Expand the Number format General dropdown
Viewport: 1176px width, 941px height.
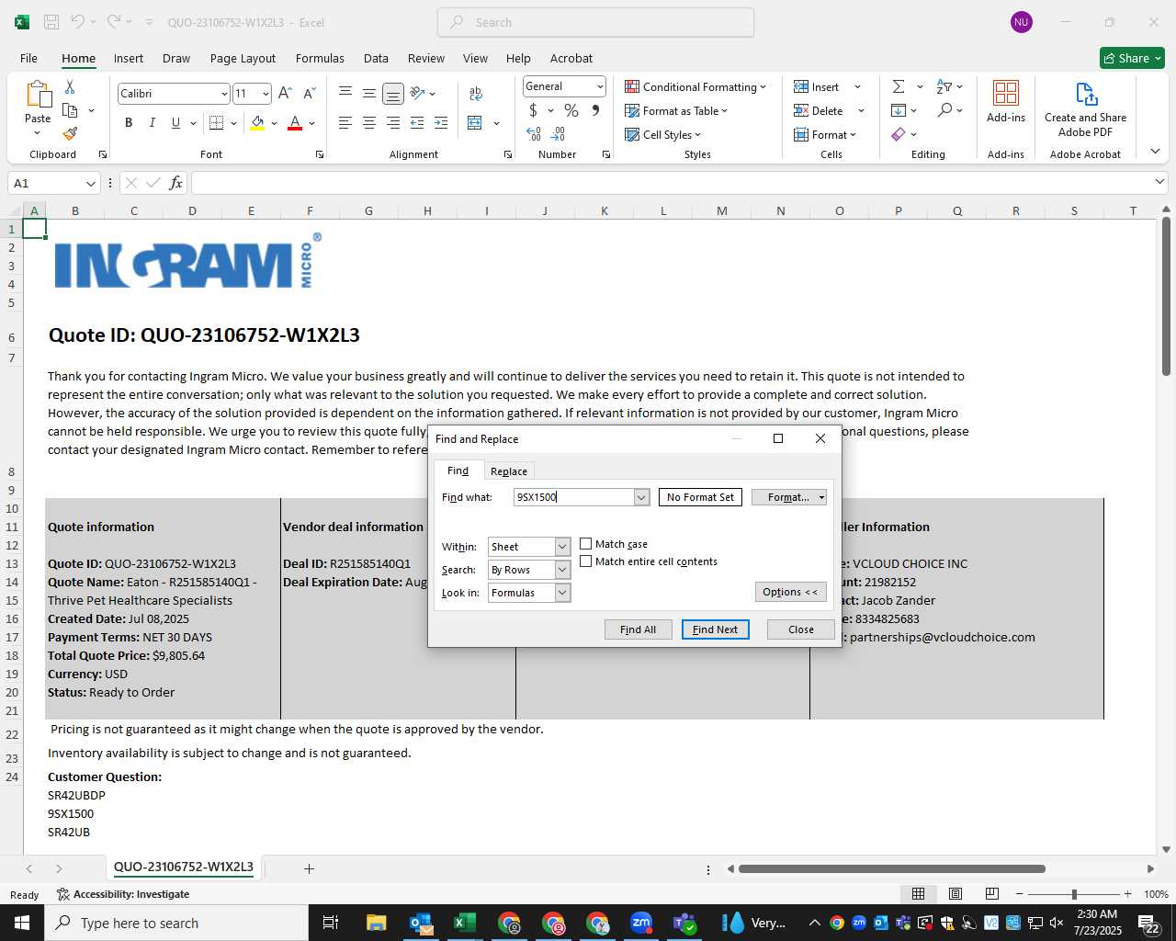click(600, 86)
